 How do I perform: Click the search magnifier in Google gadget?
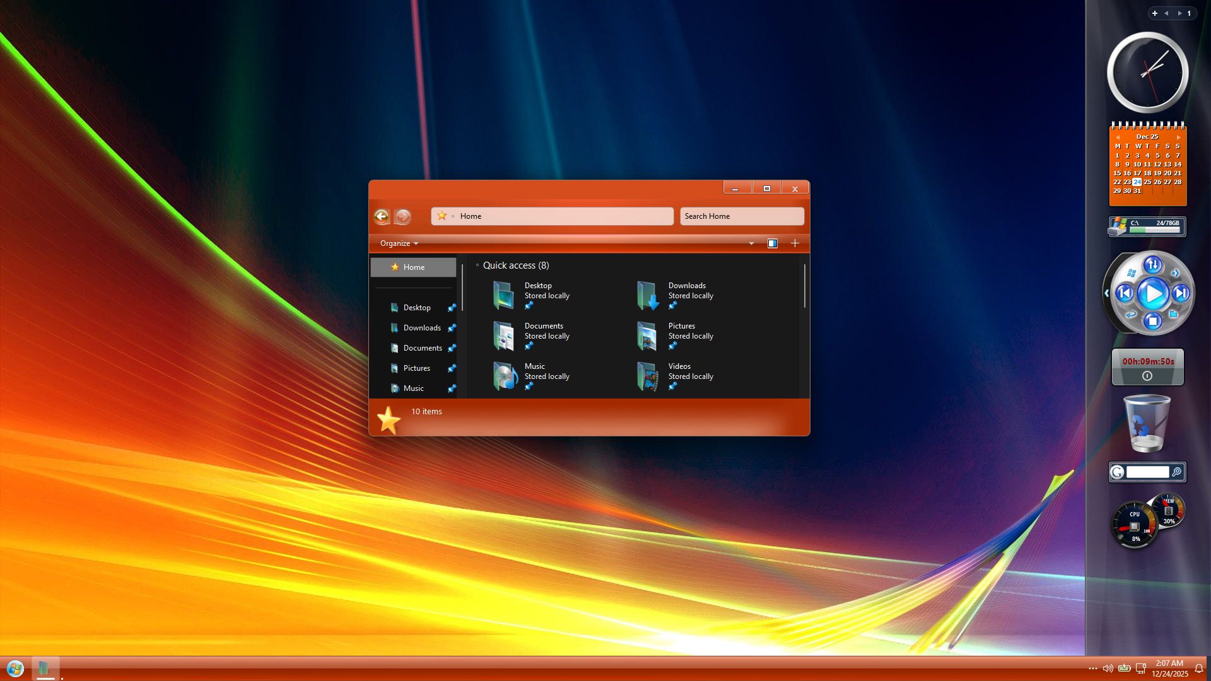(1176, 472)
